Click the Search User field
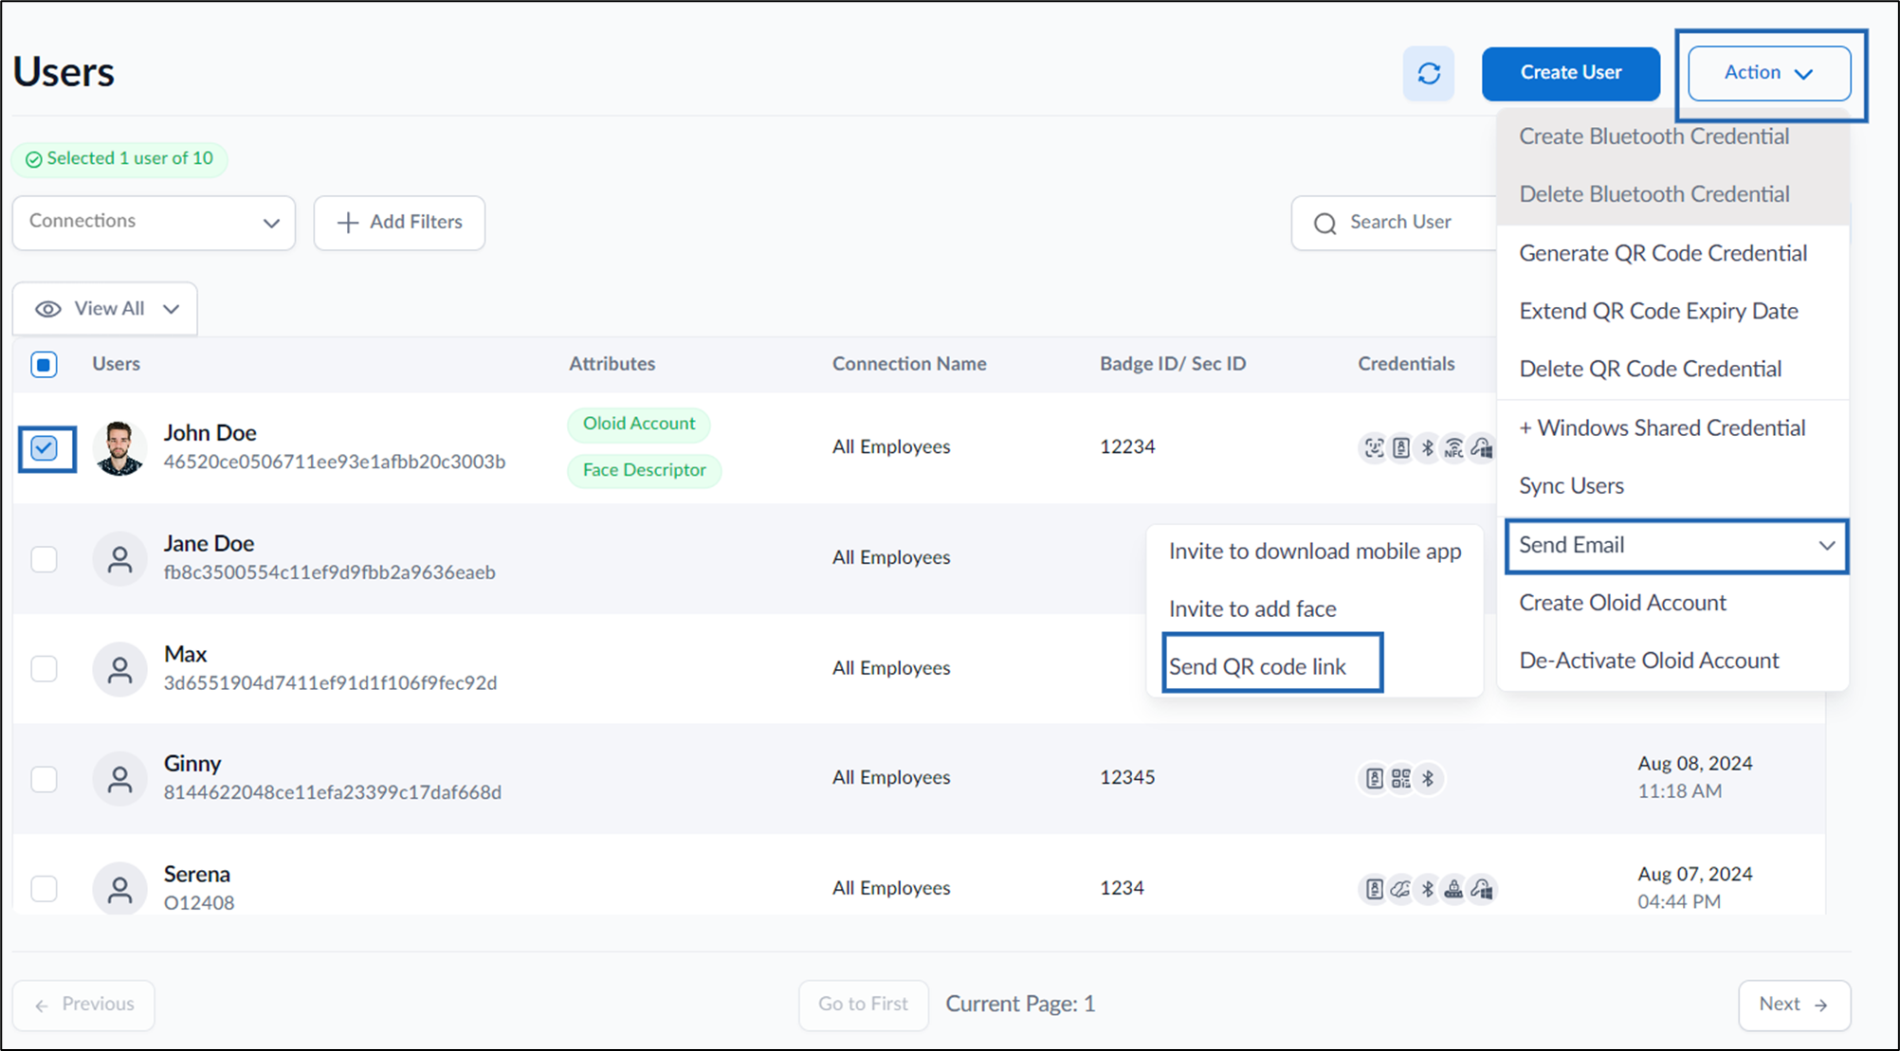This screenshot has width=1900, height=1051. point(1394,223)
